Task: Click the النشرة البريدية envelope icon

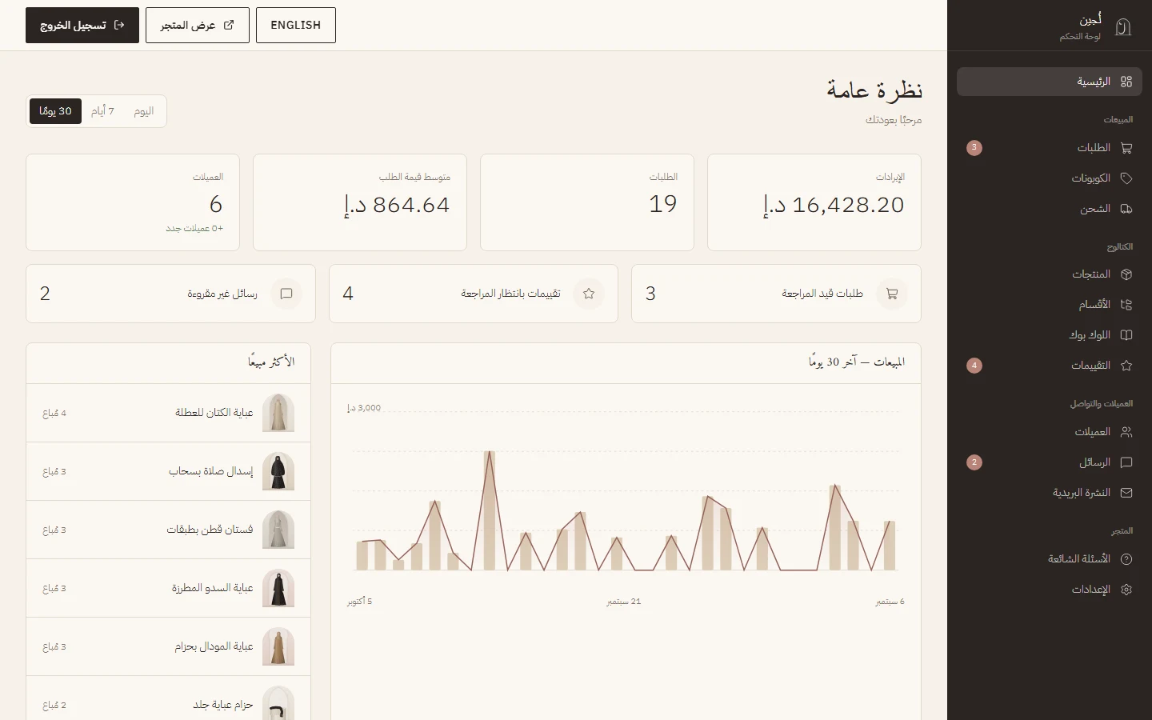Action: point(1126,493)
